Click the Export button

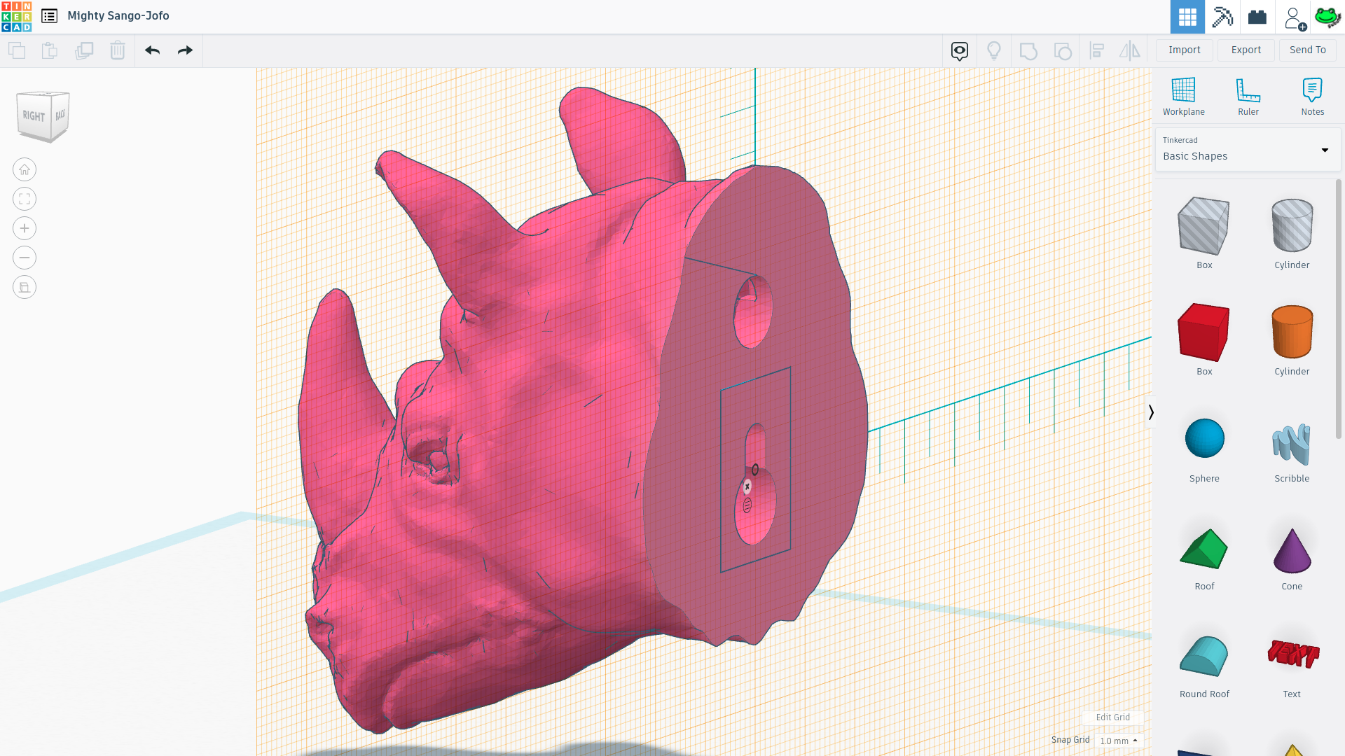pyautogui.click(x=1246, y=50)
